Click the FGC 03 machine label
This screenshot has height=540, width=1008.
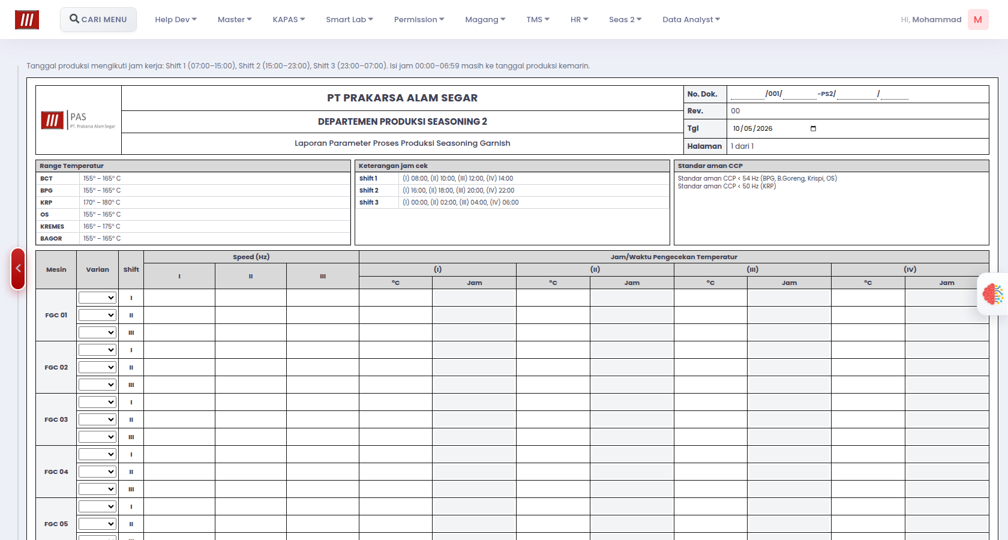pos(56,419)
